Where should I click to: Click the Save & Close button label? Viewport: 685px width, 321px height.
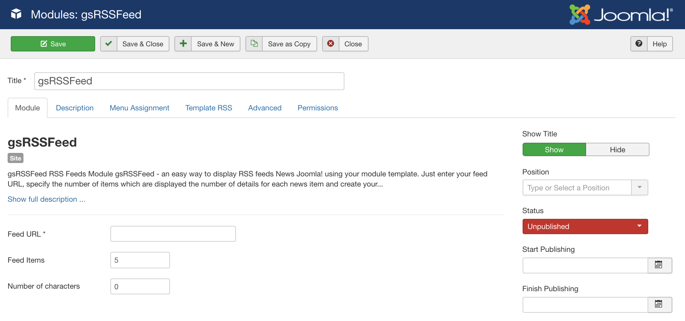click(x=143, y=44)
